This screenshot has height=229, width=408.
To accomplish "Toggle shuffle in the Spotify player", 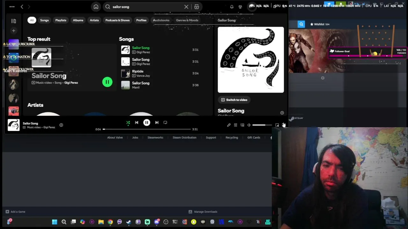I will 128,122.
